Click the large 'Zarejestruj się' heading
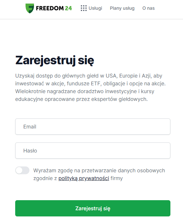Screen dimensions: 183x219 pos(55,60)
